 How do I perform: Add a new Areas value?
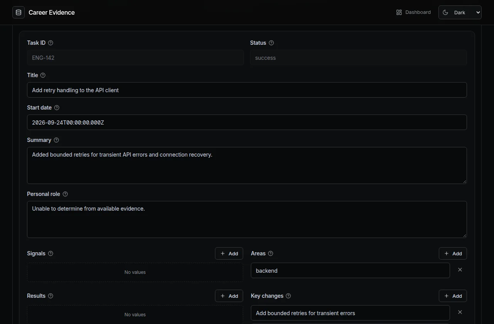point(453,253)
